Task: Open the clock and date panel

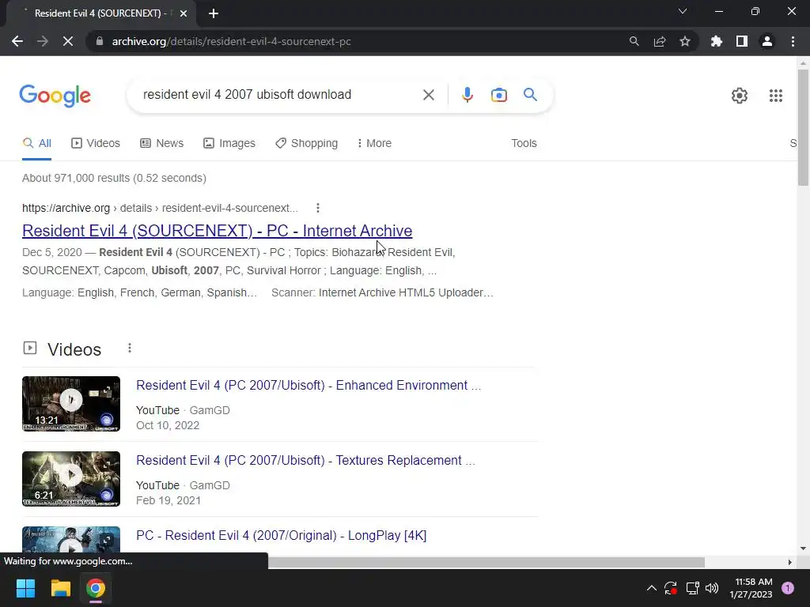Action: pyautogui.click(x=751, y=588)
